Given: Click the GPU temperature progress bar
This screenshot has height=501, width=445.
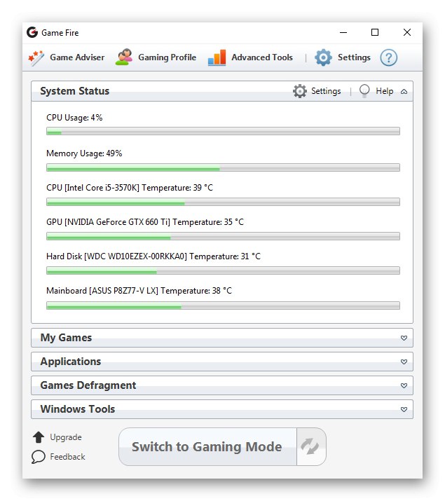Looking at the screenshot, I should pos(223,236).
